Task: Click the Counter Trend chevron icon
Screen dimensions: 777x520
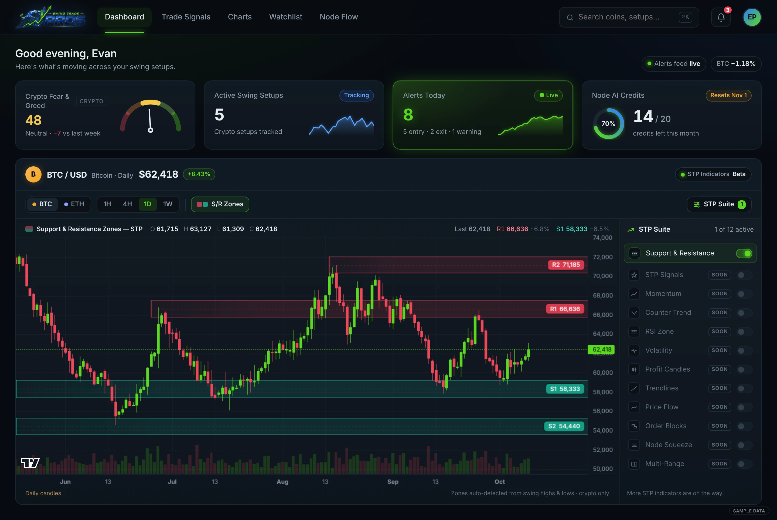Action: click(634, 313)
